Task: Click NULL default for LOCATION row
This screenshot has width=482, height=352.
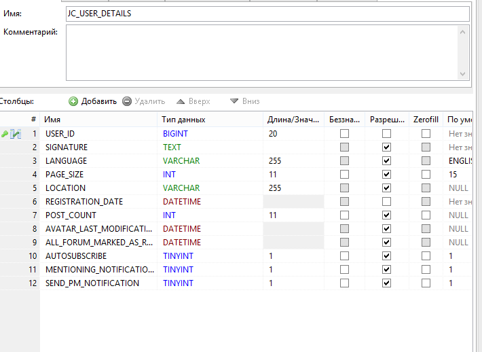Action: [x=458, y=188]
